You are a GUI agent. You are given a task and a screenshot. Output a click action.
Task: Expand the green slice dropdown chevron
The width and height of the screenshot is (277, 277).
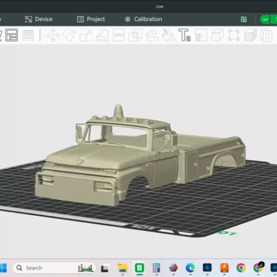[x=265, y=20]
